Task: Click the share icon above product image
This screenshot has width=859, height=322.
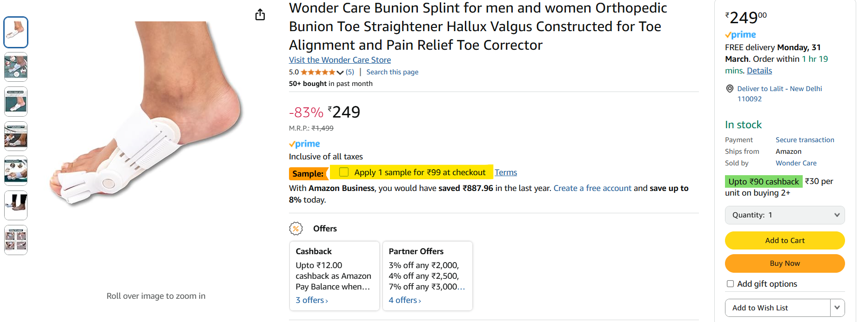Action: coord(260,15)
